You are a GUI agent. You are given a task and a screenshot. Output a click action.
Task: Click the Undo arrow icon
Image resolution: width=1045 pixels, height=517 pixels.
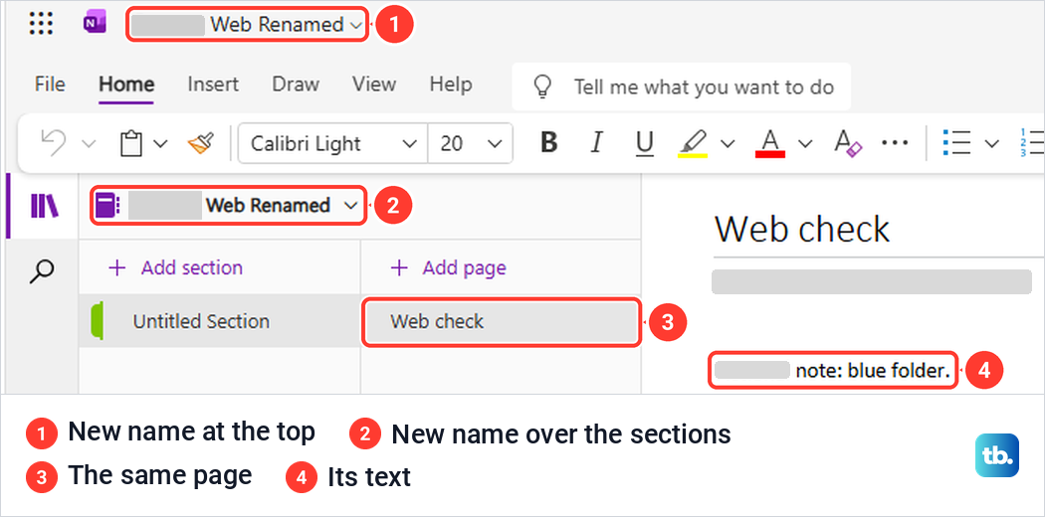click(x=53, y=143)
